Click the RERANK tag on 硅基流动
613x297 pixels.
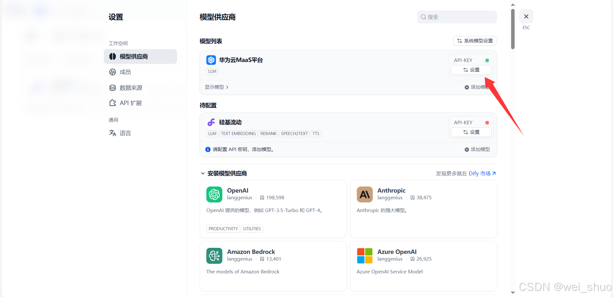coord(268,134)
